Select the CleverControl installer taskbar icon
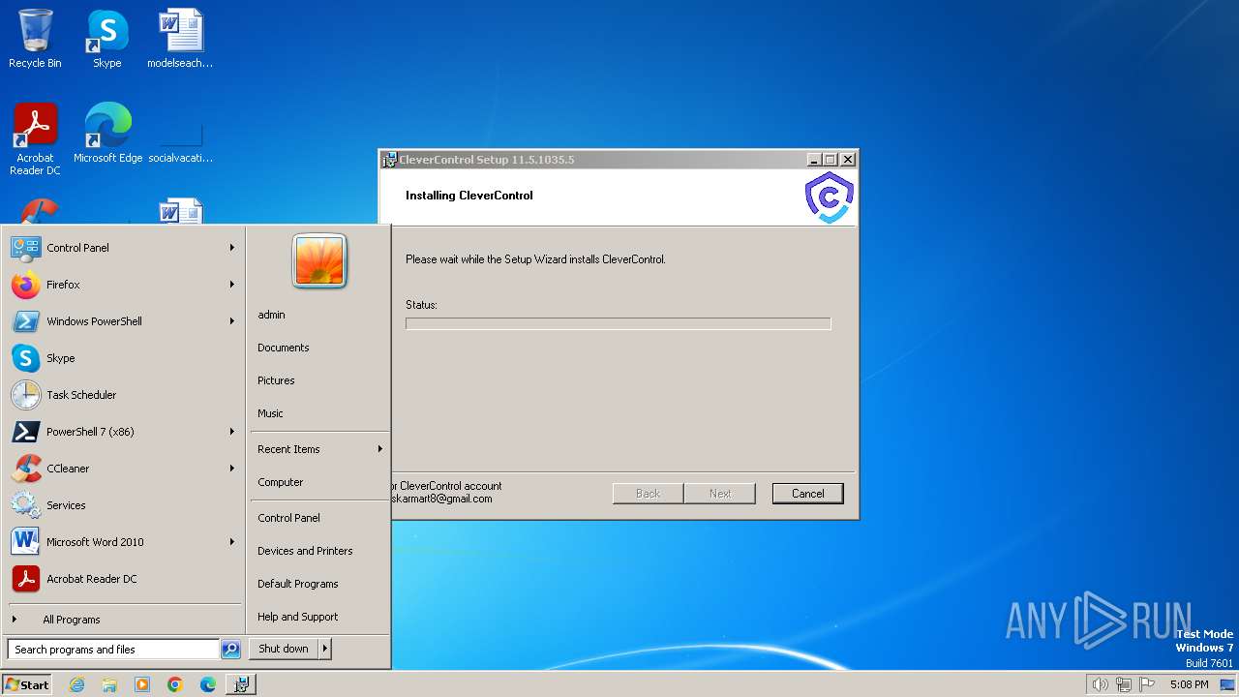This screenshot has width=1239, height=697. point(241,684)
